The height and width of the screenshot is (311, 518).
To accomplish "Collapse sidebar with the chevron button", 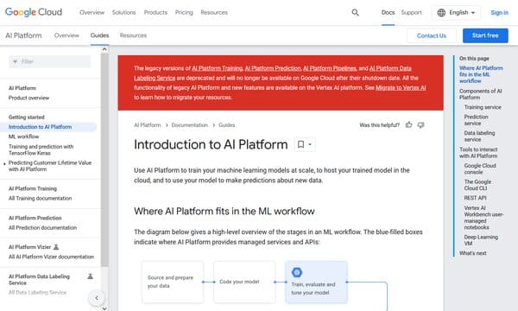I will point(97,298).
